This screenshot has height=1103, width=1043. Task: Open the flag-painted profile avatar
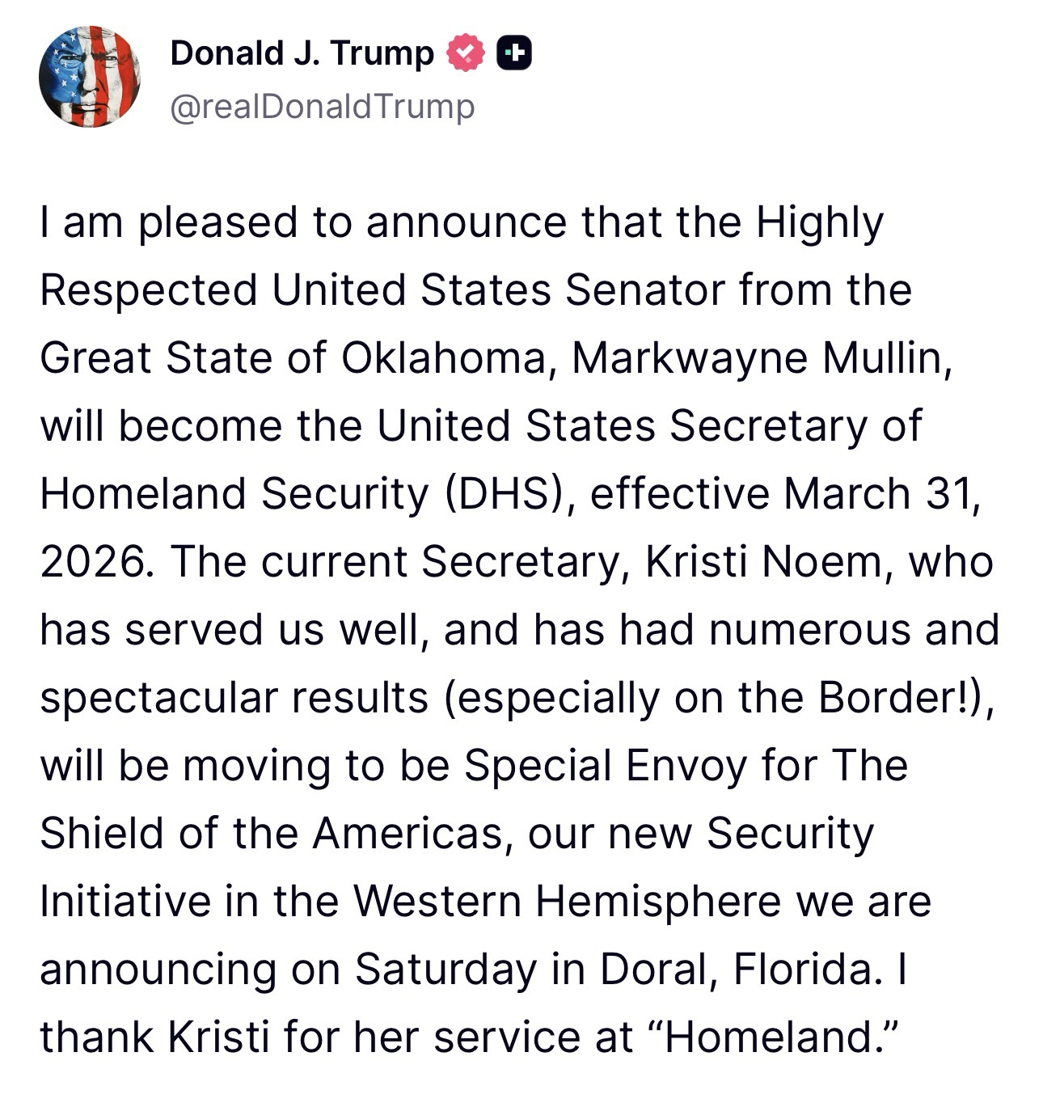pos(90,77)
